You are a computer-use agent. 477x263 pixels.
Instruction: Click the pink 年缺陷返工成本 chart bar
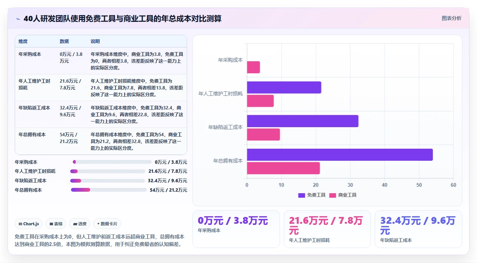[263, 134]
